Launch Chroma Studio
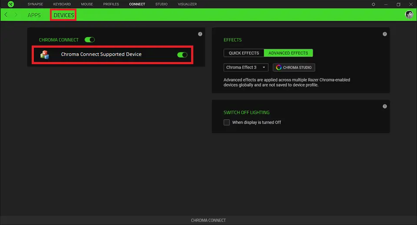The width and height of the screenshot is (417, 225). point(294,67)
